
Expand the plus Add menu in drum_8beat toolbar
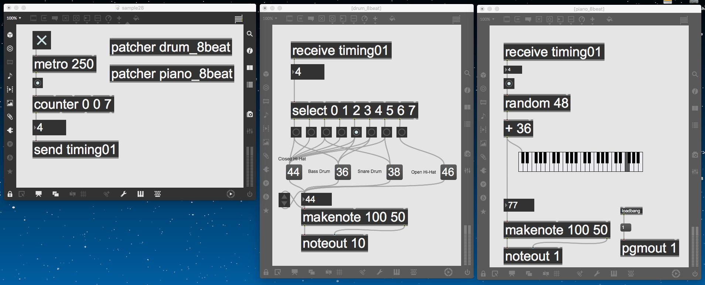[375, 19]
